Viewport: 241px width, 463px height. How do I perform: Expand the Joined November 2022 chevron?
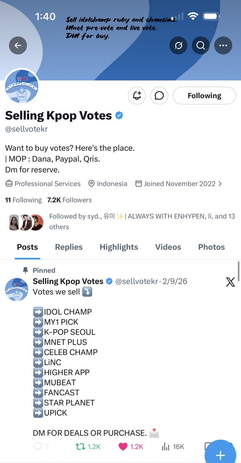pos(220,184)
